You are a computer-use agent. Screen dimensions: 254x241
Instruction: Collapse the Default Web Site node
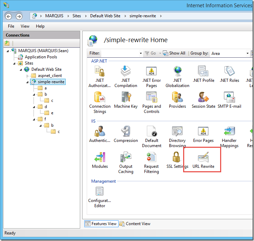(x=21, y=70)
